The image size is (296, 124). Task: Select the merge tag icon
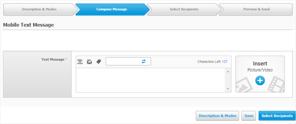[99, 61]
